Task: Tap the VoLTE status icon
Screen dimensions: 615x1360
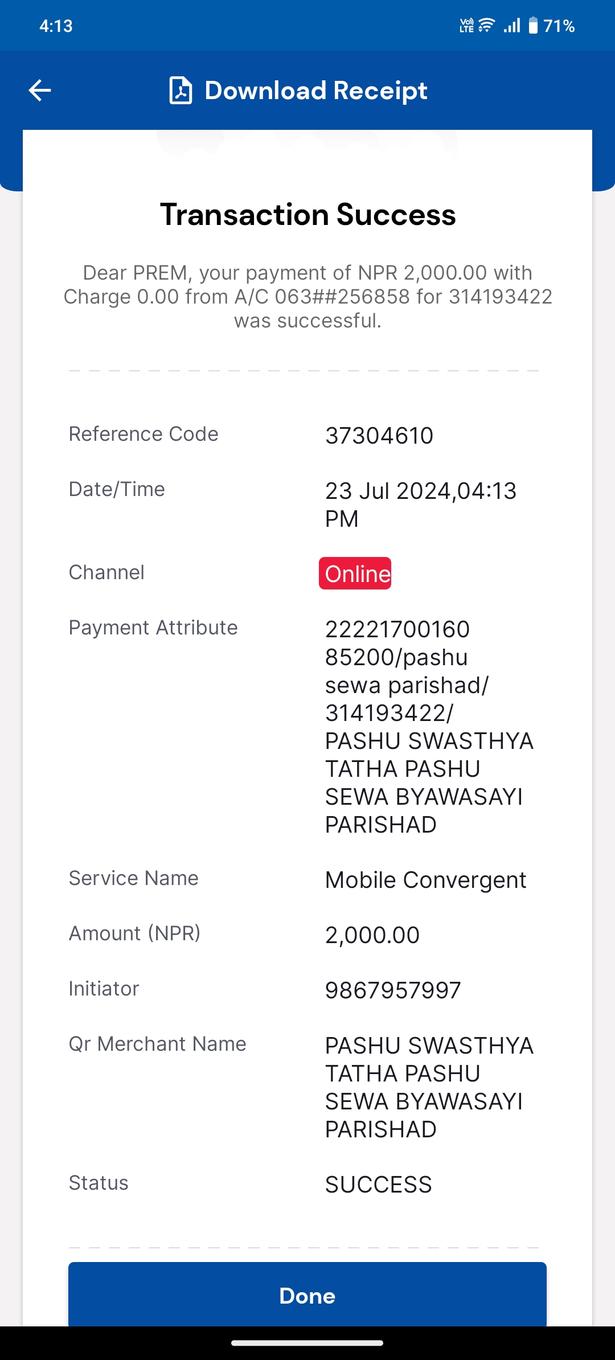Action: coord(467,26)
